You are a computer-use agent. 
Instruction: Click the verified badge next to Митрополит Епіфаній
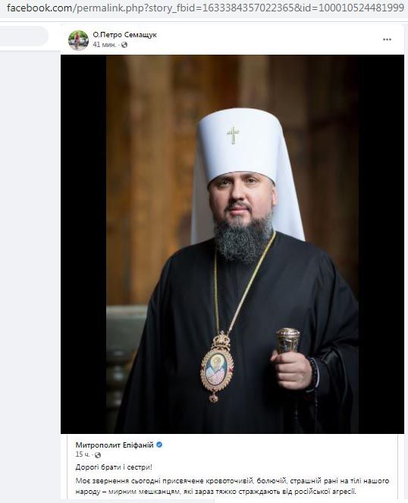[x=159, y=445]
